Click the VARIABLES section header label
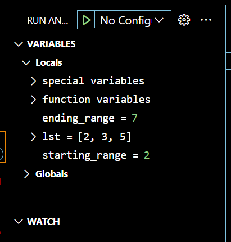This screenshot has height=242, width=231. tap(51, 44)
